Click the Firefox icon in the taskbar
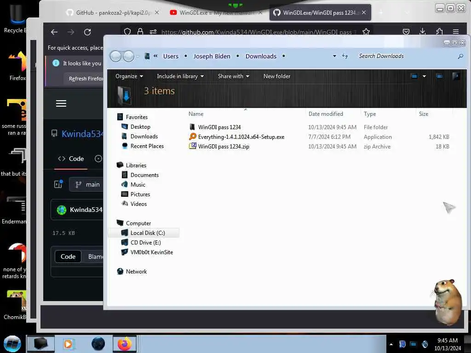 tap(125, 344)
